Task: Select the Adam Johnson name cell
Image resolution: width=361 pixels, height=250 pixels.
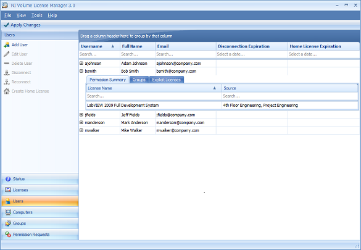Action: click(x=138, y=64)
